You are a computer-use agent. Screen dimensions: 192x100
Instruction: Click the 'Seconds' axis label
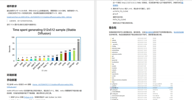click(10, 49)
